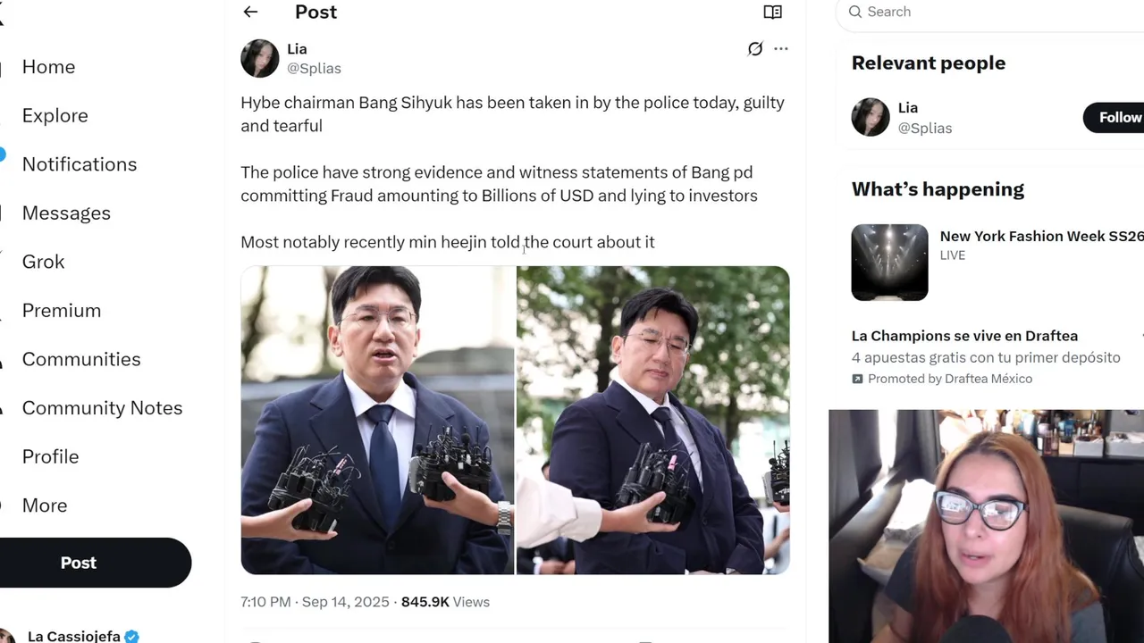Screen dimensions: 1144x643
Task: Expand the More sidebar menu
Action: 45,505
